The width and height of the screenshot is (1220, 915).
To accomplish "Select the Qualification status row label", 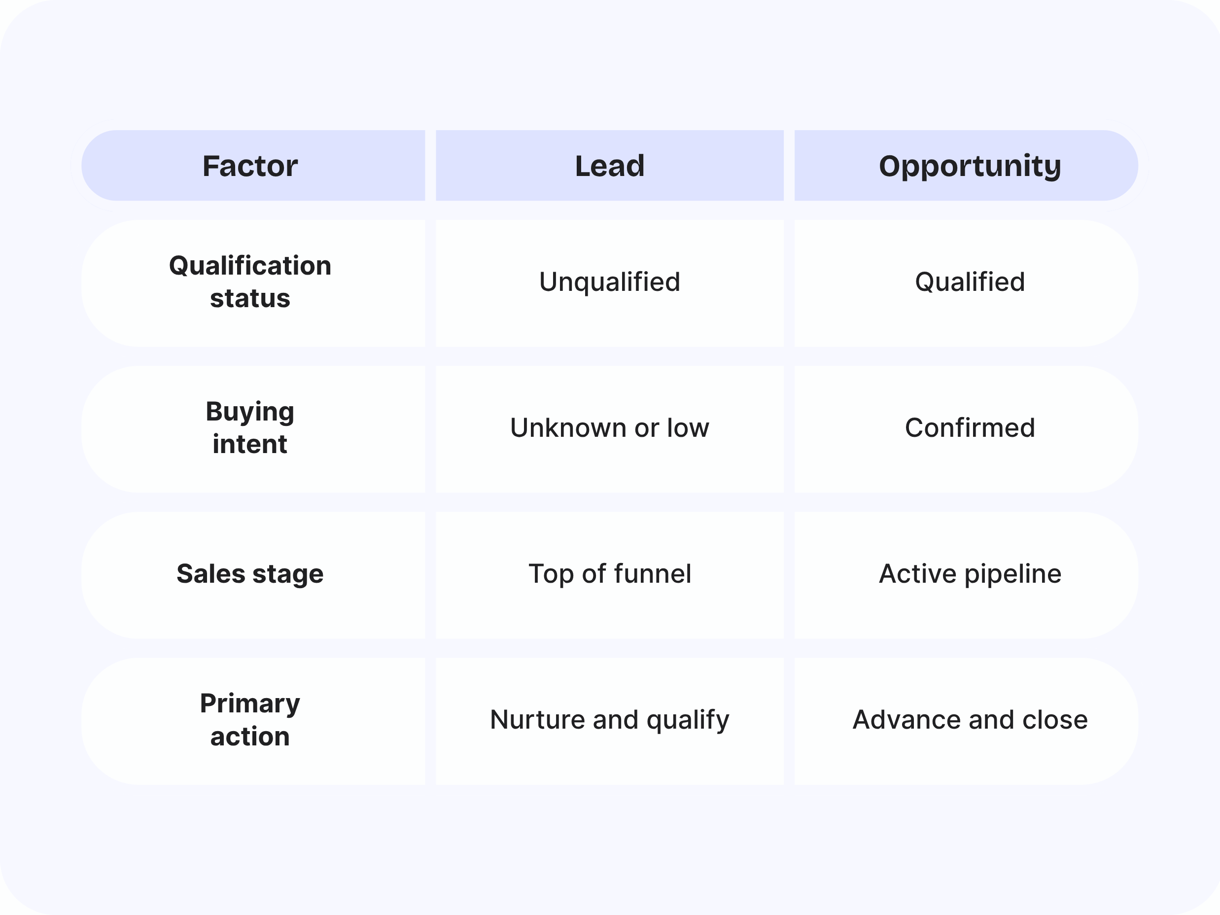I will (x=253, y=283).
